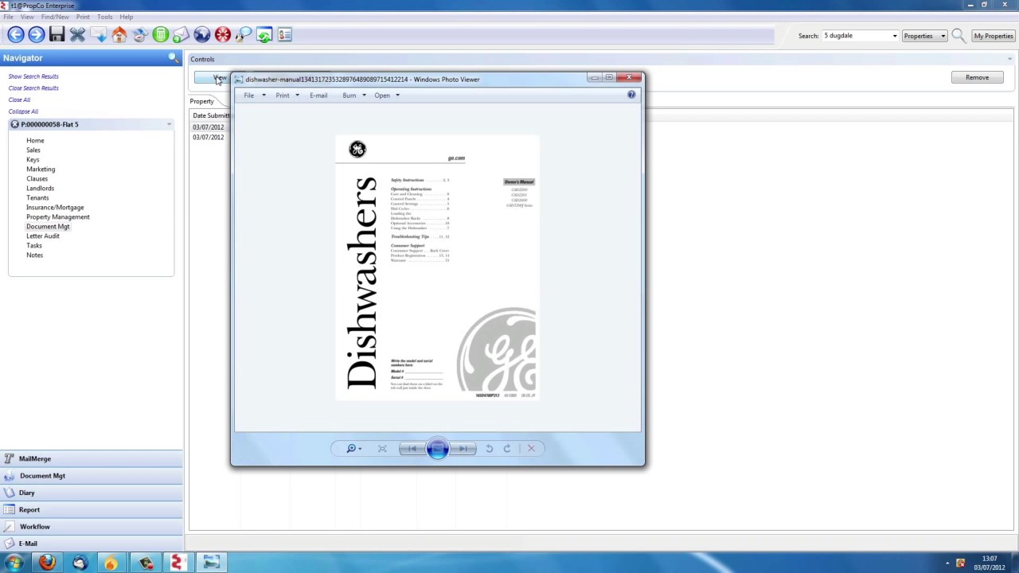Click the envelope with blue down arrow icon
This screenshot has height=573, width=1019.
pyautogui.click(x=98, y=35)
